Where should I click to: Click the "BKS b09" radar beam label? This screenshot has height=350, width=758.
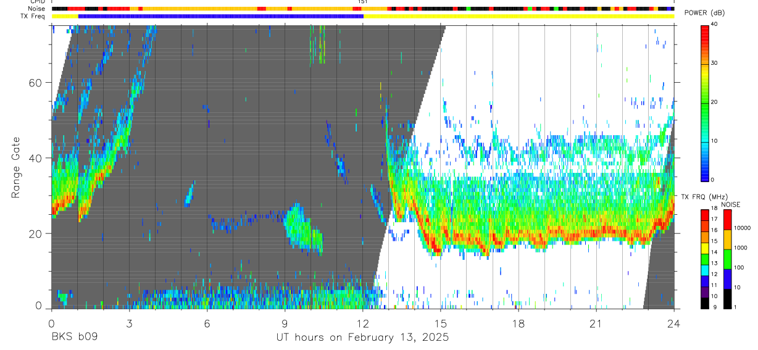pyautogui.click(x=74, y=338)
